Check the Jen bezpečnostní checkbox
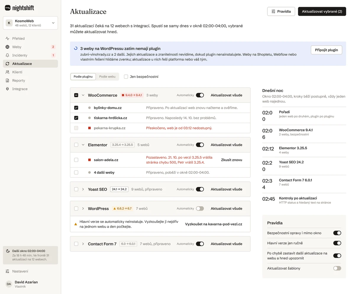 (126, 76)
